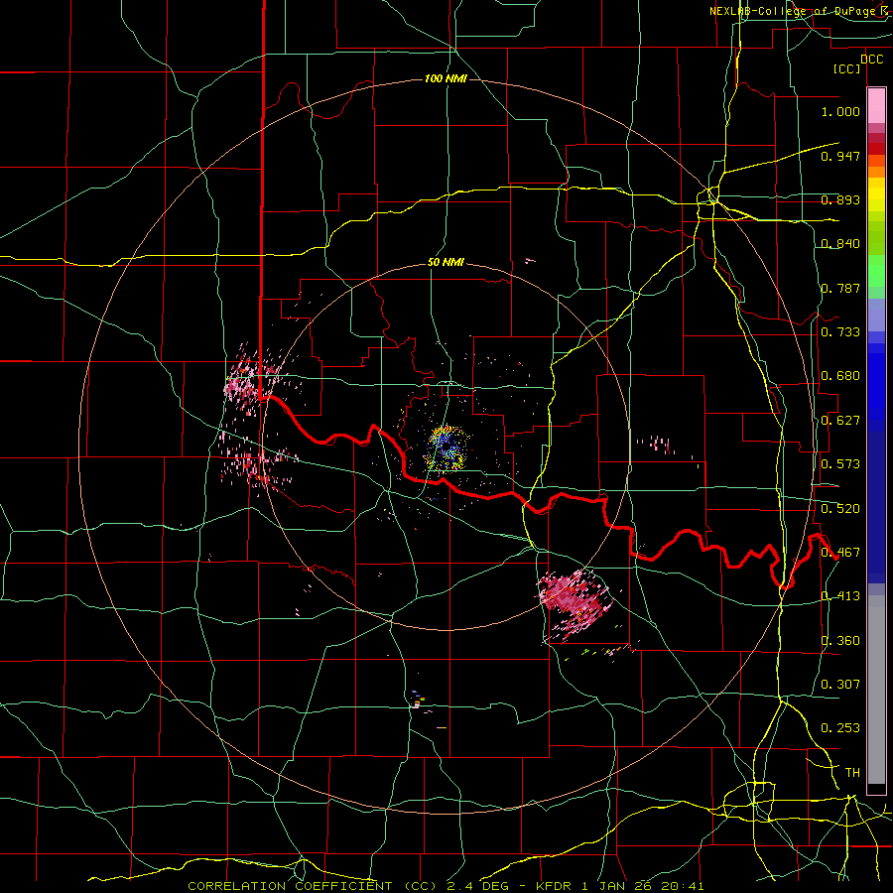Select the 0.307 scale value
The image size is (893, 893).
[x=840, y=685]
